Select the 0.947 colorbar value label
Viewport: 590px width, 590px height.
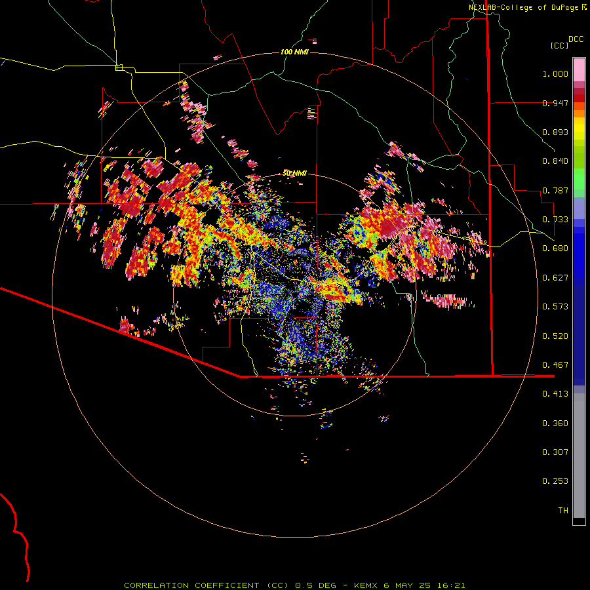[555, 103]
